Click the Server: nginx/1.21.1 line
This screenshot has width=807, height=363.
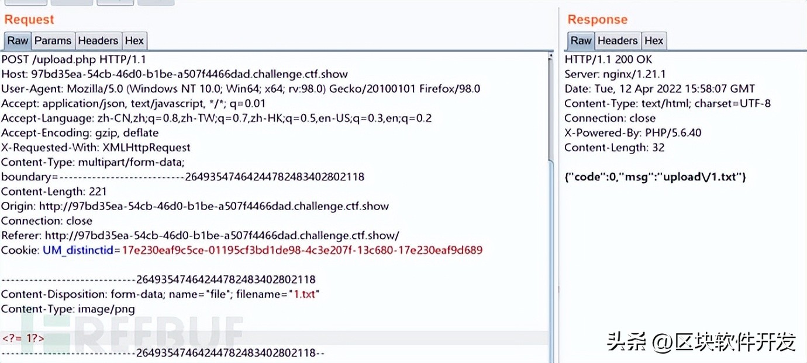point(615,74)
